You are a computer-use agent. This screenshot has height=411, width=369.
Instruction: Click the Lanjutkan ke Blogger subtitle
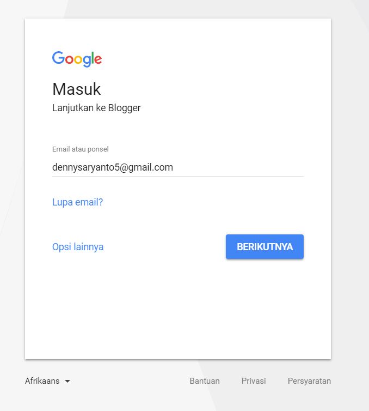[x=96, y=108]
